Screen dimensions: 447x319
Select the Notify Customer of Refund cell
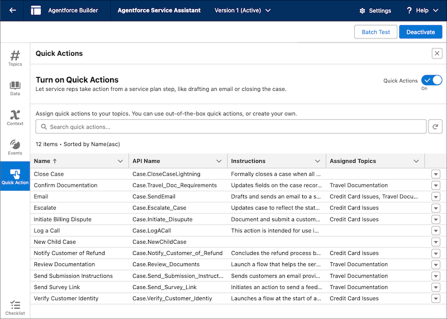79,253
